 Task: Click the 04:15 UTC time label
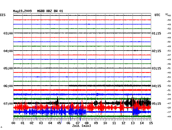tap(156, 86)
